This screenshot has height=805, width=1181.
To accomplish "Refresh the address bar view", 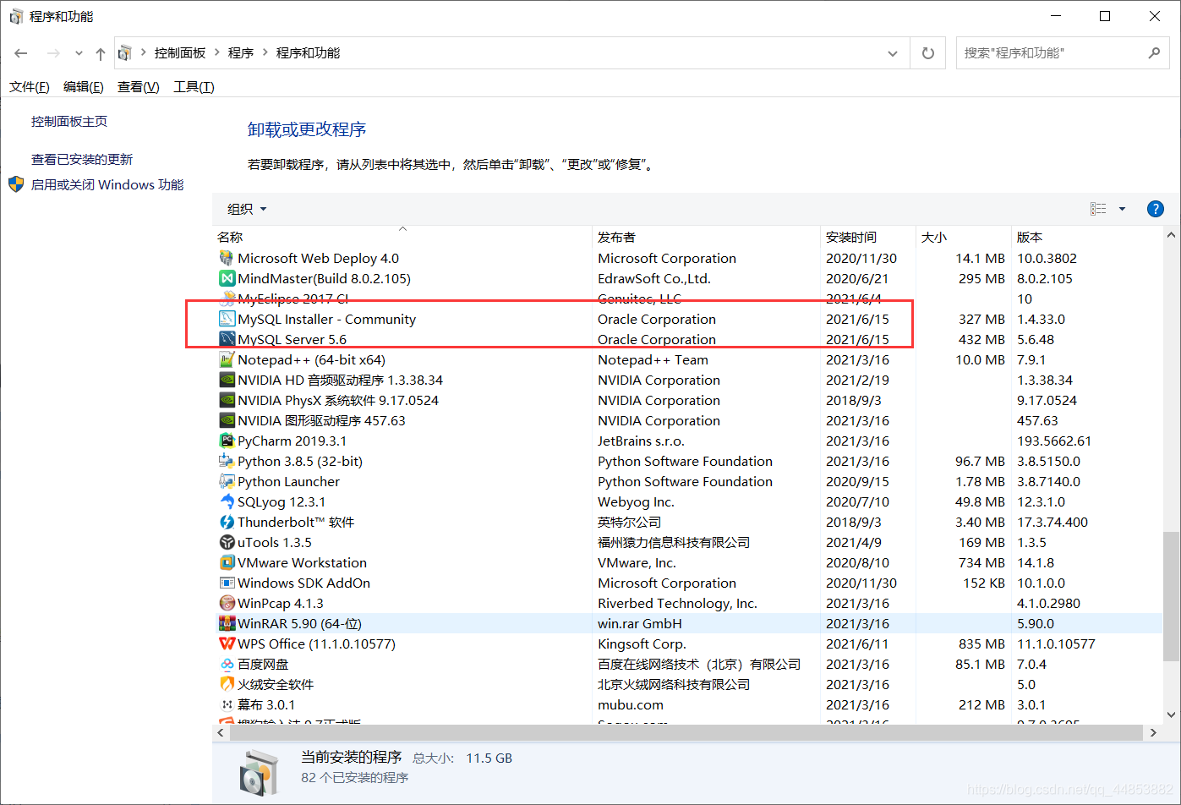I will click(x=927, y=52).
